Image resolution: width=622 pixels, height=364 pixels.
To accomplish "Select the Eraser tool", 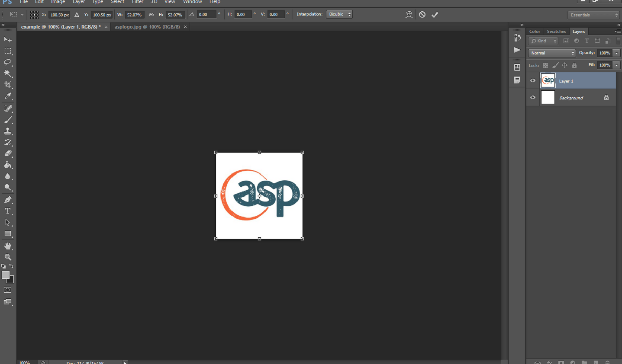I will click(8, 153).
